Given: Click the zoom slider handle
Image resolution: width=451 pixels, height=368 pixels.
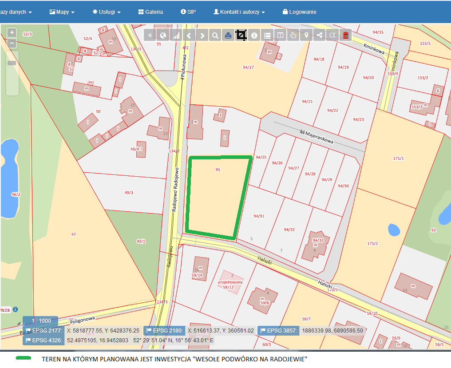Looking at the screenshot, I should click(12, 63).
